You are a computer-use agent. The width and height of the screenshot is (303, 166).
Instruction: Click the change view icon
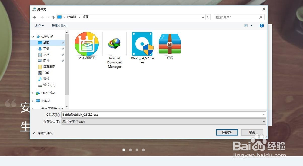coord(246,25)
